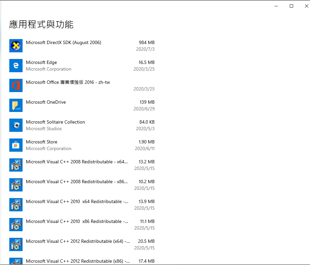This screenshot has width=310, height=265.
Task: Select Visual C++ 2012 Redistributable (x86) name
Action: pos(78,261)
